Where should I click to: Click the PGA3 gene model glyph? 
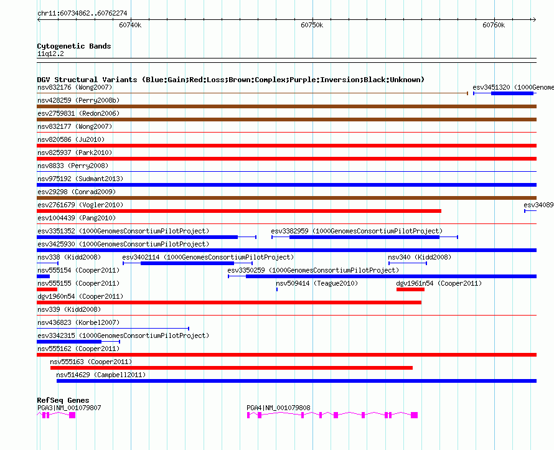56,415
